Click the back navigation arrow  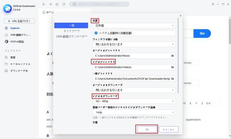(x=44, y=4)
